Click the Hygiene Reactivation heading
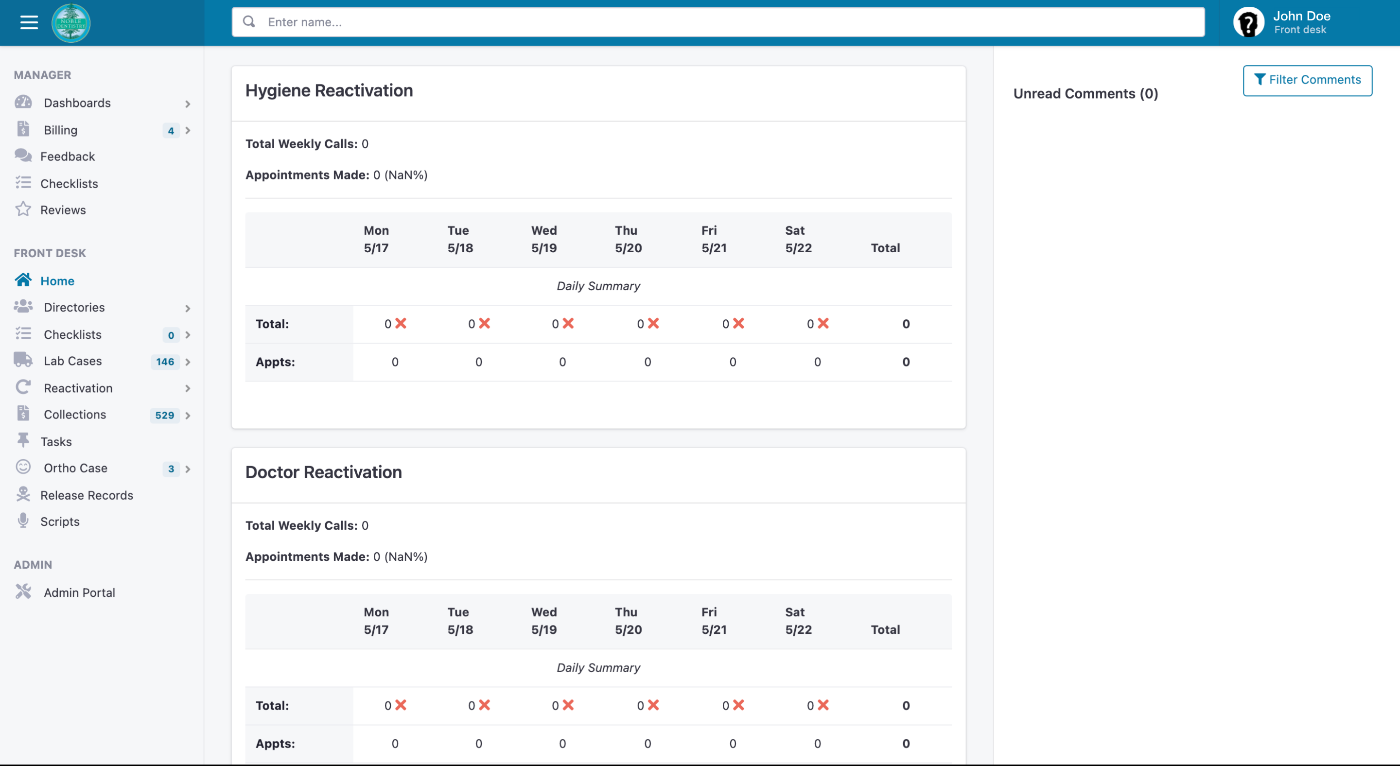 click(x=329, y=91)
